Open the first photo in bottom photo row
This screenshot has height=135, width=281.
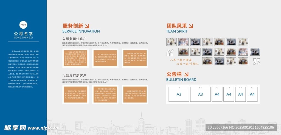[x=207, y=61]
